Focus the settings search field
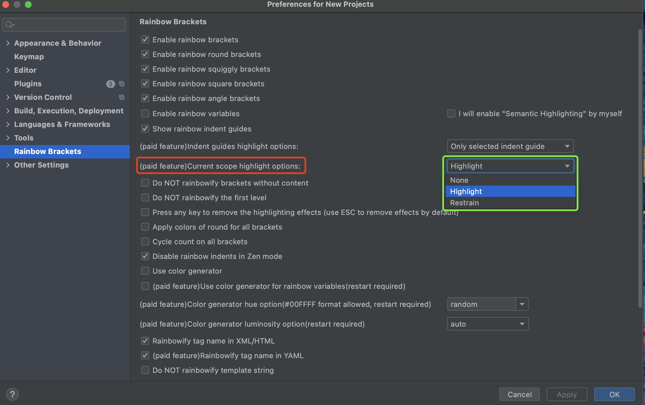This screenshot has height=405, width=645. coord(64,25)
